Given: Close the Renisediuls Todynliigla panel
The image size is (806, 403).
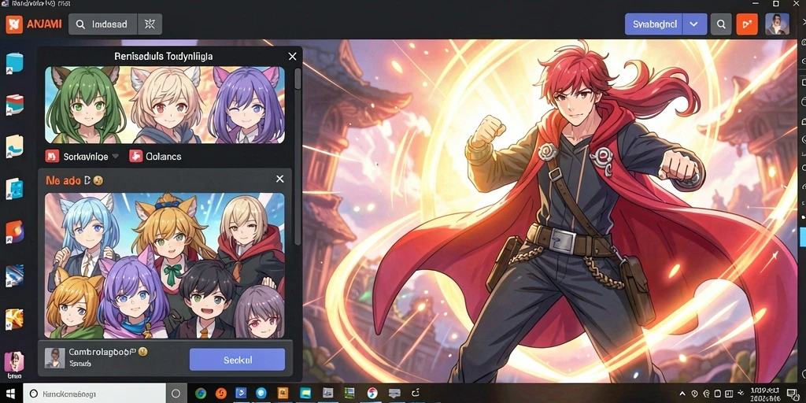Looking at the screenshot, I should pyautogui.click(x=292, y=57).
